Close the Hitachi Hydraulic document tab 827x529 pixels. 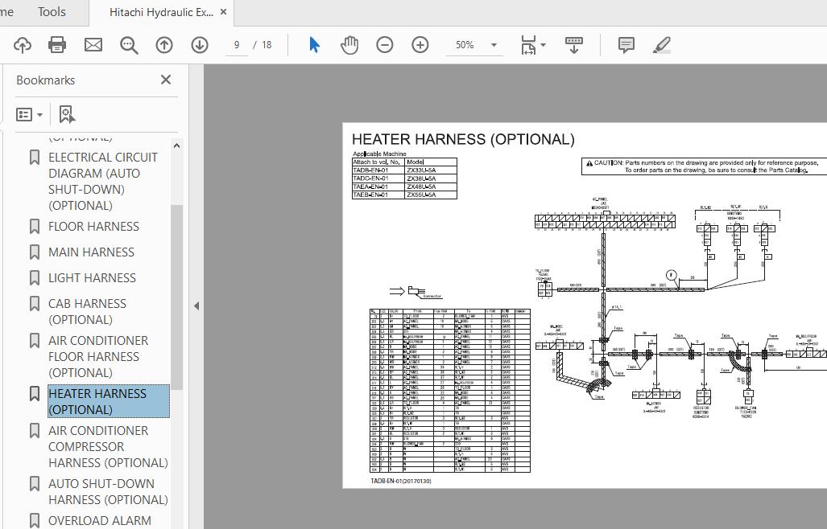pyautogui.click(x=224, y=12)
